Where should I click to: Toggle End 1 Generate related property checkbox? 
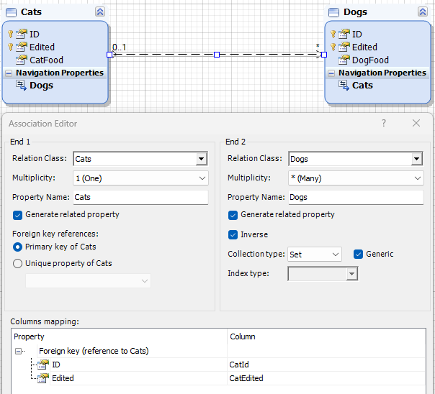(18, 214)
